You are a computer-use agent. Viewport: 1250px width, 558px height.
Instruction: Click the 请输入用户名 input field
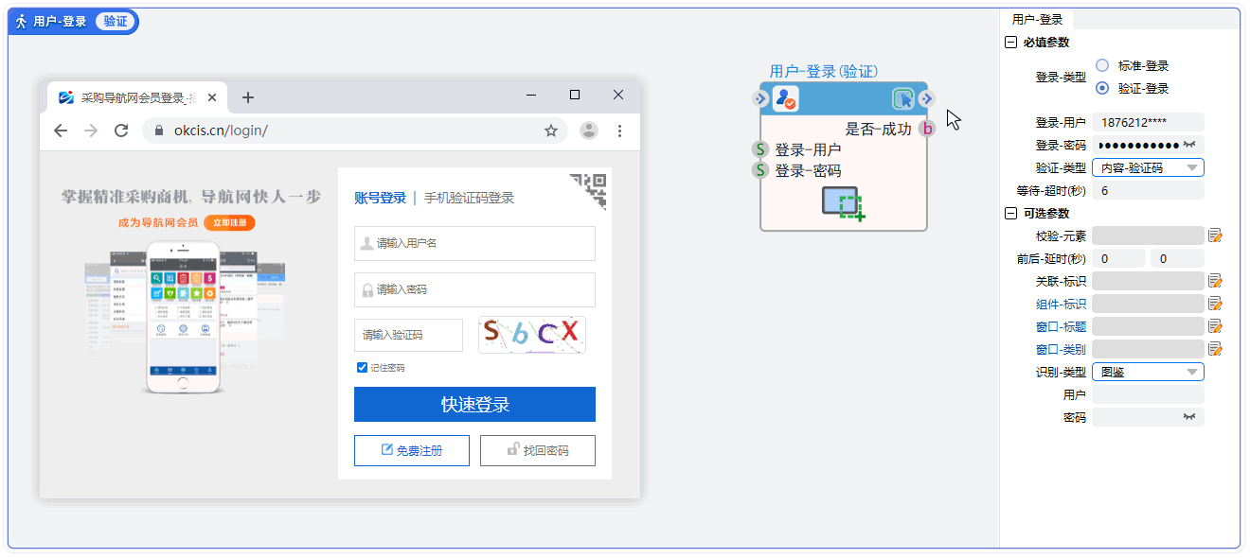(474, 243)
